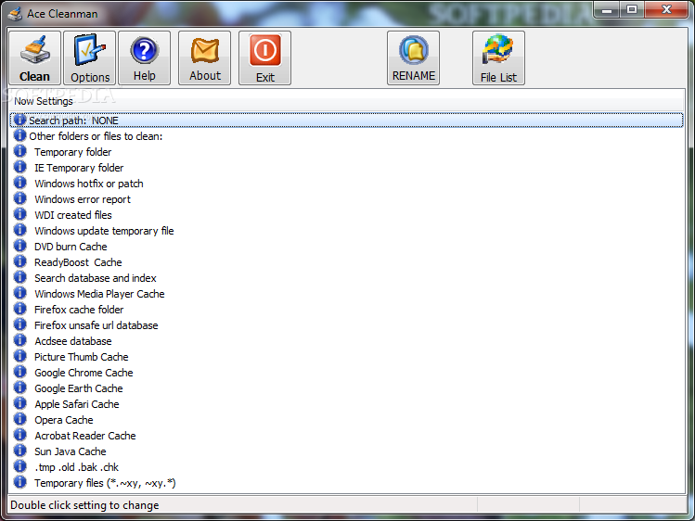Select 'WDI created files' entry
Screen dimensions: 695x521
(x=73, y=215)
